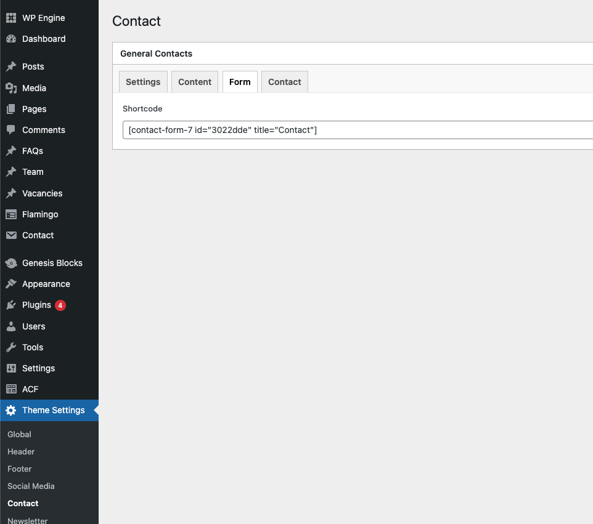593x524 pixels.
Task: Click the WP Engine grid icon
Action: point(11,18)
